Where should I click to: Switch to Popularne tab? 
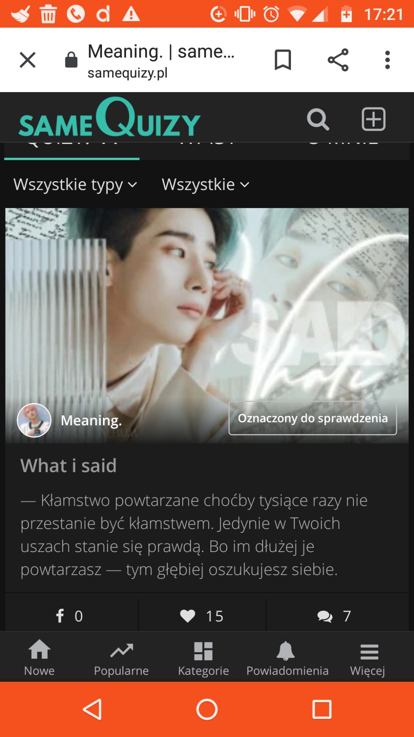click(121, 659)
